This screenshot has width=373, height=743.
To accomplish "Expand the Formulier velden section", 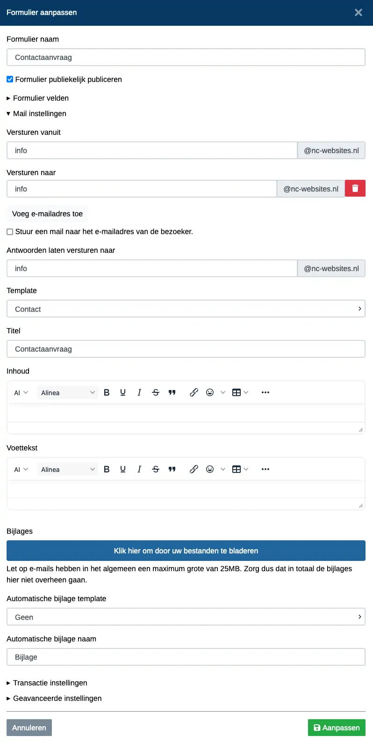I will pyautogui.click(x=38, y=98).
